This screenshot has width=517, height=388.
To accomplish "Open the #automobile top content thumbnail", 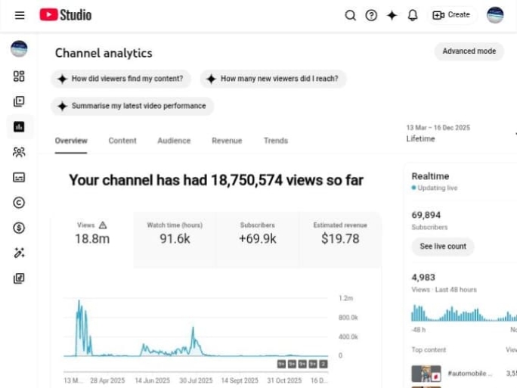I will coord(426,374).
